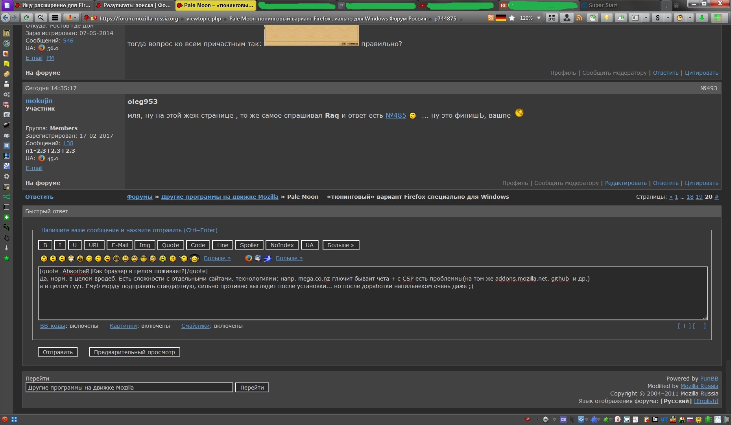Switch to the Super Start tab
Viewport: 731px width, 425px height.
click(x=620, y=6)
